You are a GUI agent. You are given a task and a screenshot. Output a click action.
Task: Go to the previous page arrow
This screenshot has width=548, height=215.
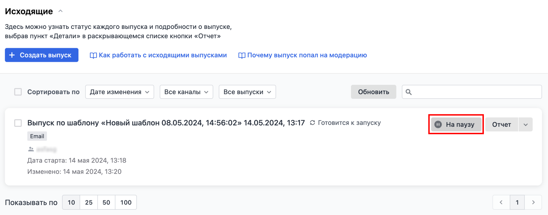501,202
